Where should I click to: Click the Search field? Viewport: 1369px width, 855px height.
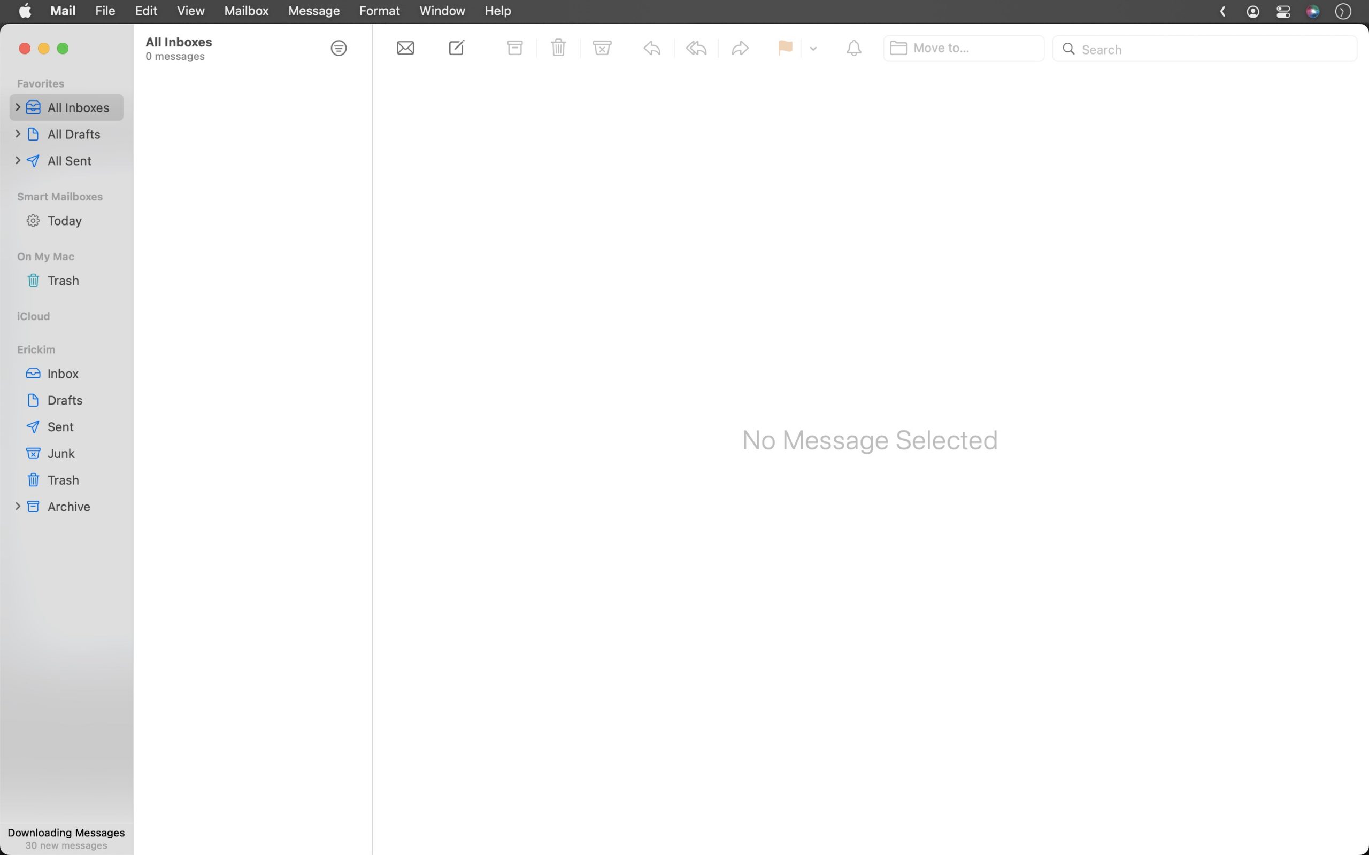point(1211,49)
